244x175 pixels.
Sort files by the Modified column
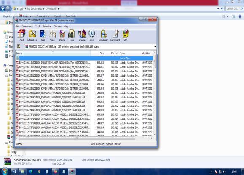[147, 53]
